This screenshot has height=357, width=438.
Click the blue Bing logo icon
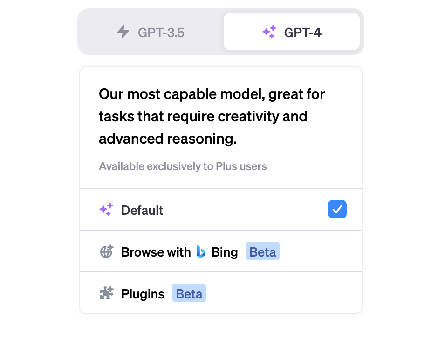pyautogui.click(x=201, y=251)
